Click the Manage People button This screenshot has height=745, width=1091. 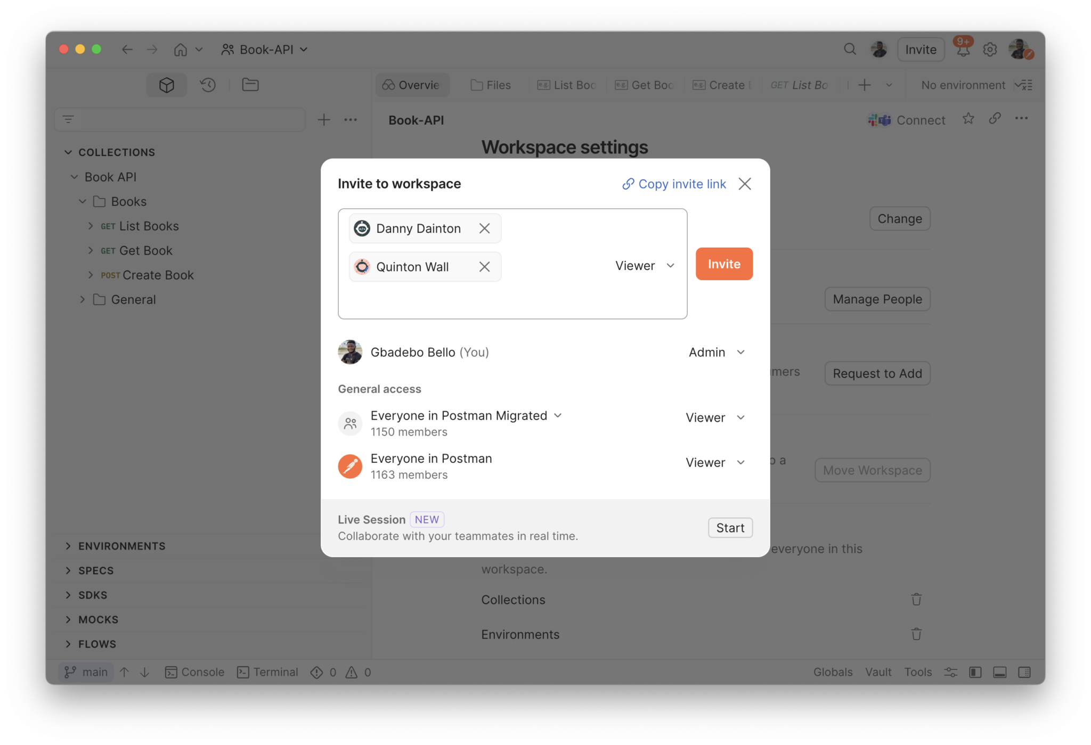point(877,299)
